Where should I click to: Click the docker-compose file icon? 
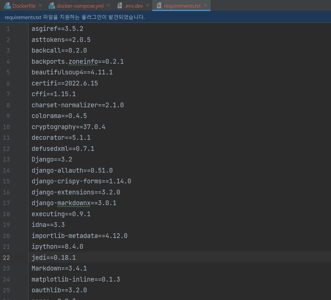[x=52, y=6]
